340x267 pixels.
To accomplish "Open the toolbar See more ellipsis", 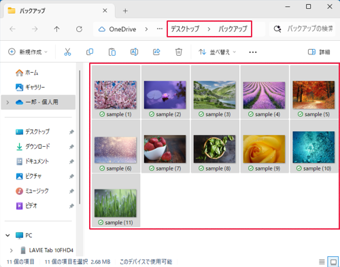I will pos(253,52).
